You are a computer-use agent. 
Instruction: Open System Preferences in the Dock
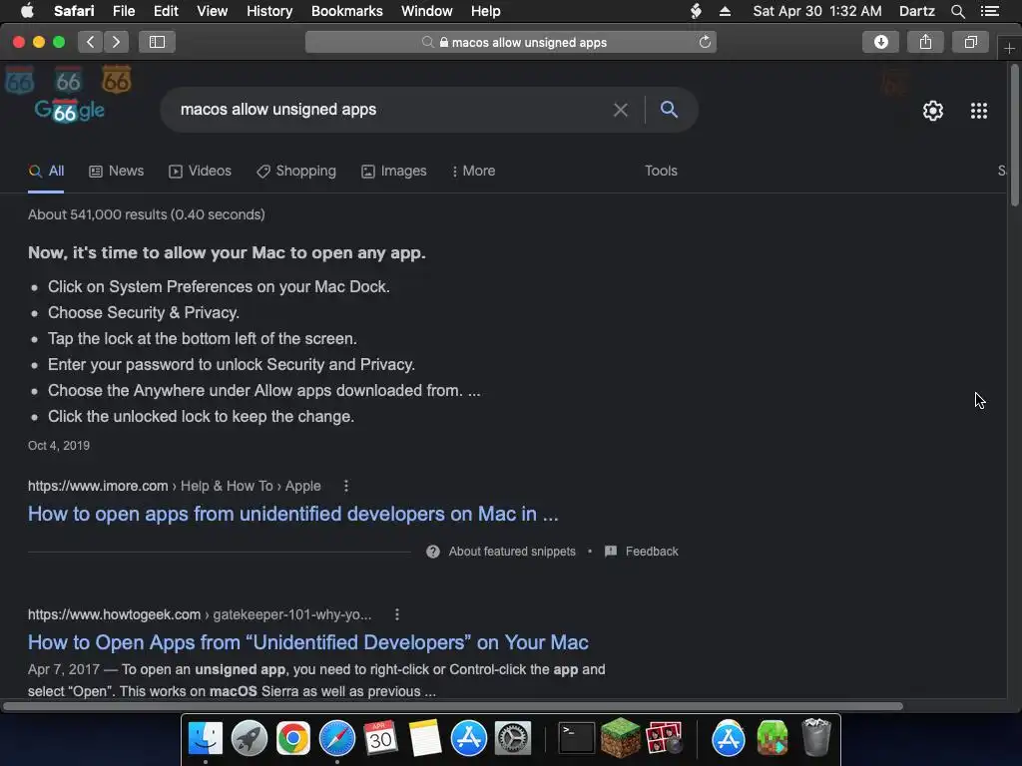click(513, 739)
